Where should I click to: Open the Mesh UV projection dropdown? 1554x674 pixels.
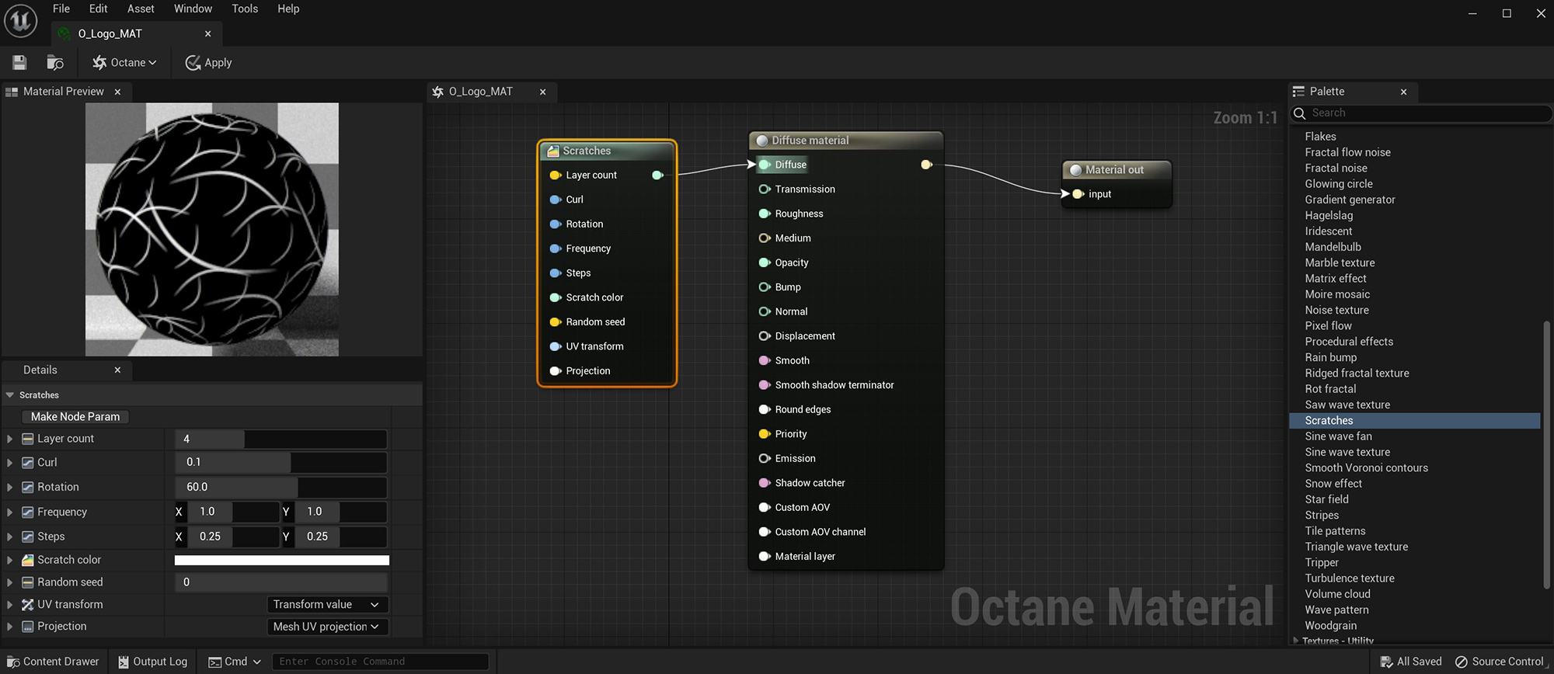pos(327,627)
